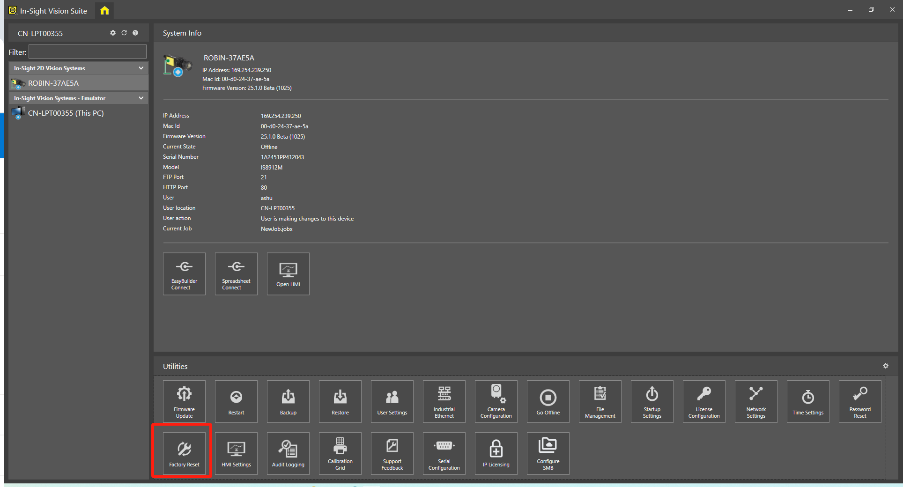This screenshot has width=903, height=487.
Task: Select ROBIN-37AE5A device in the list
Action: click(53, 83)
